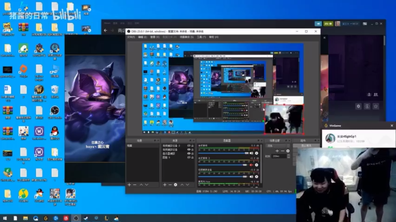The width and height of the screenshot is (396, 222).
Task: Mute the 视频捕获设备 mixer channel speaker
Action: pyautogui.click(x=251, y=177)
